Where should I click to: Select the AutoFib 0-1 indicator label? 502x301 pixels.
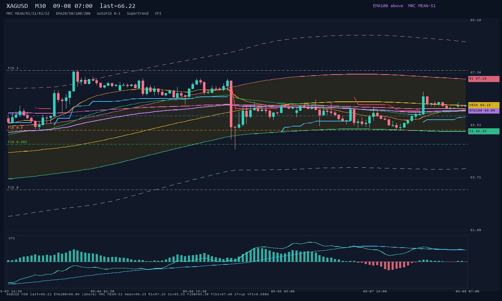pyautogui.click(x=109, y=14)
